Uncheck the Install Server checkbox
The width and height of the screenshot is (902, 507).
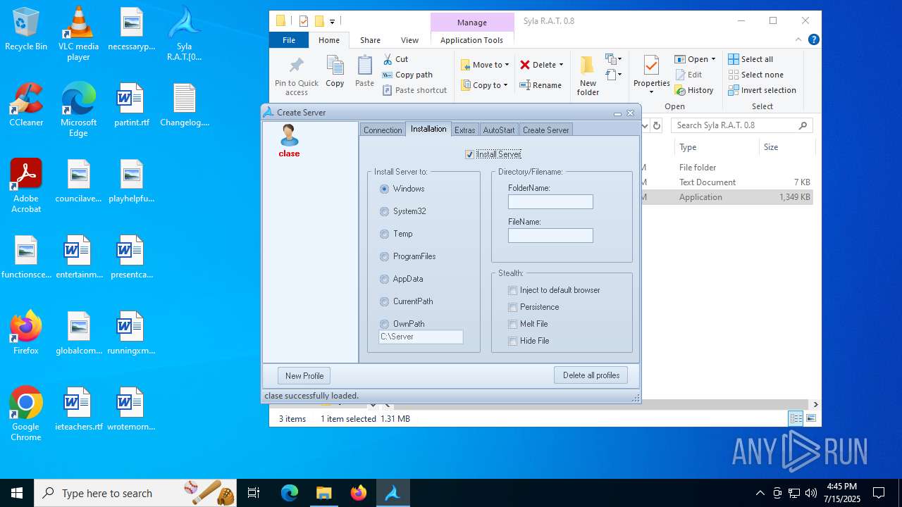click(x=469, y=154)
